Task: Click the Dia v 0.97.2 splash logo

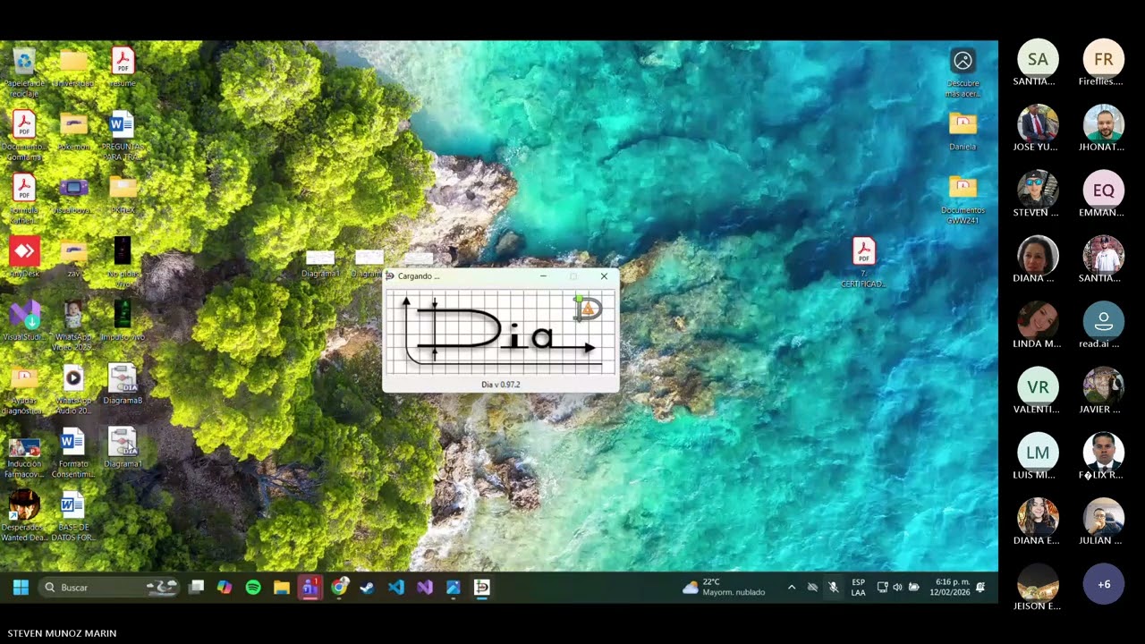Action: click(501, 332)
